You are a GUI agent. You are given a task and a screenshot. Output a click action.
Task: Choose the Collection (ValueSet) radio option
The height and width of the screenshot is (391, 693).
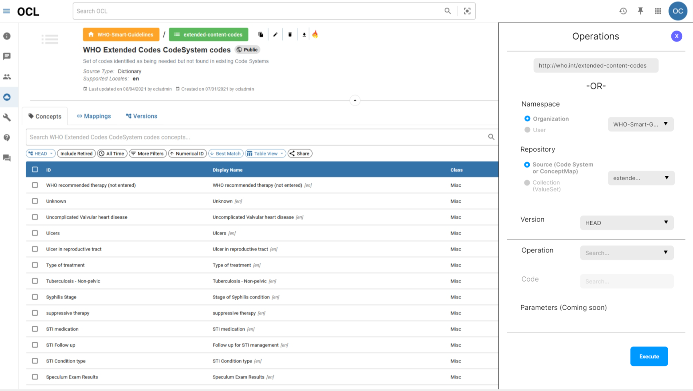coord(527,183)
